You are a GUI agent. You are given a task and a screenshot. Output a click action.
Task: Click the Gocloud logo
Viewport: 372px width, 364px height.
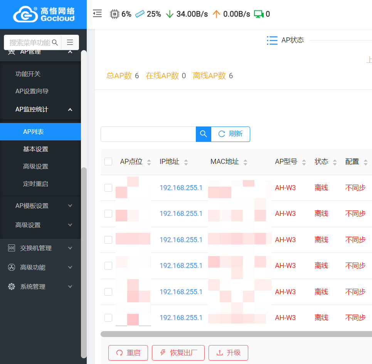[43, 14]
